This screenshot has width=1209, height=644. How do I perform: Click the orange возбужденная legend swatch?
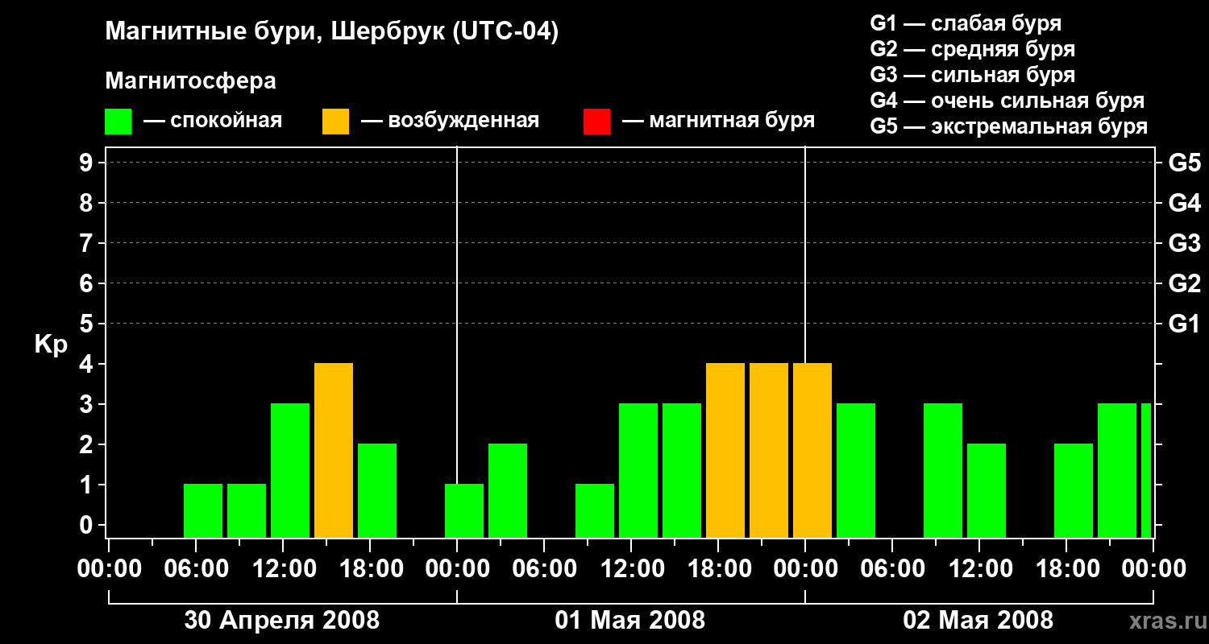[x=335, y=122]
